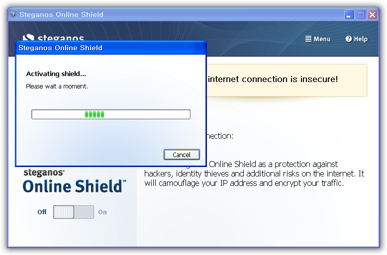Click the Help question mark icon

coord(349,39)
